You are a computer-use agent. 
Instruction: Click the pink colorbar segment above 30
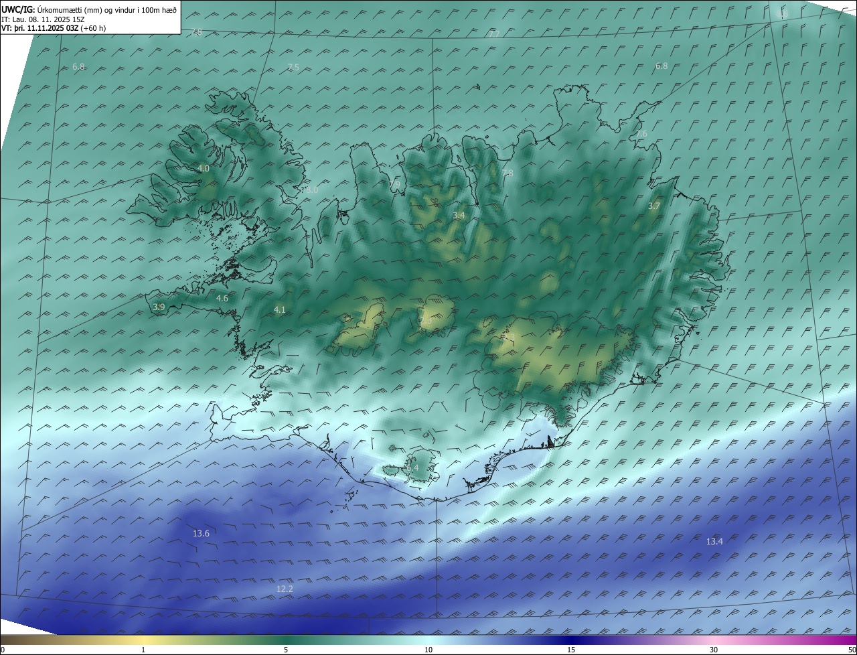point(714,640)
